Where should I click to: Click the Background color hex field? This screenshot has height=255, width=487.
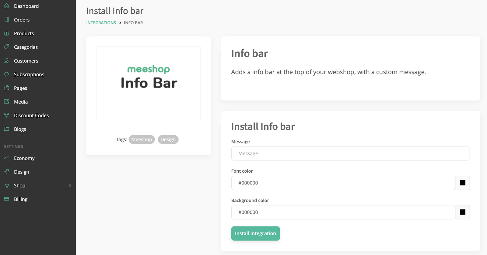click(343, 212)
